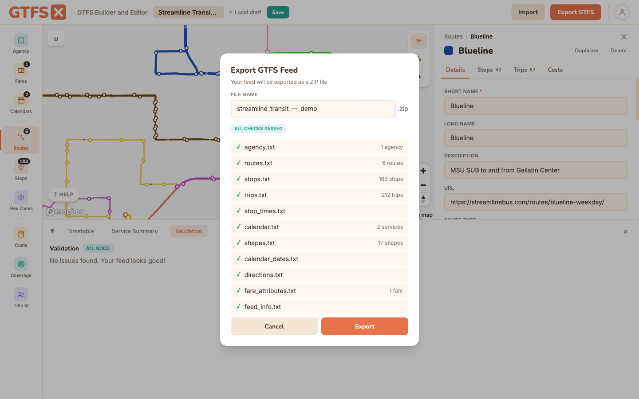
Task: Zoom in on the map
Action: (x=423, y=171)
